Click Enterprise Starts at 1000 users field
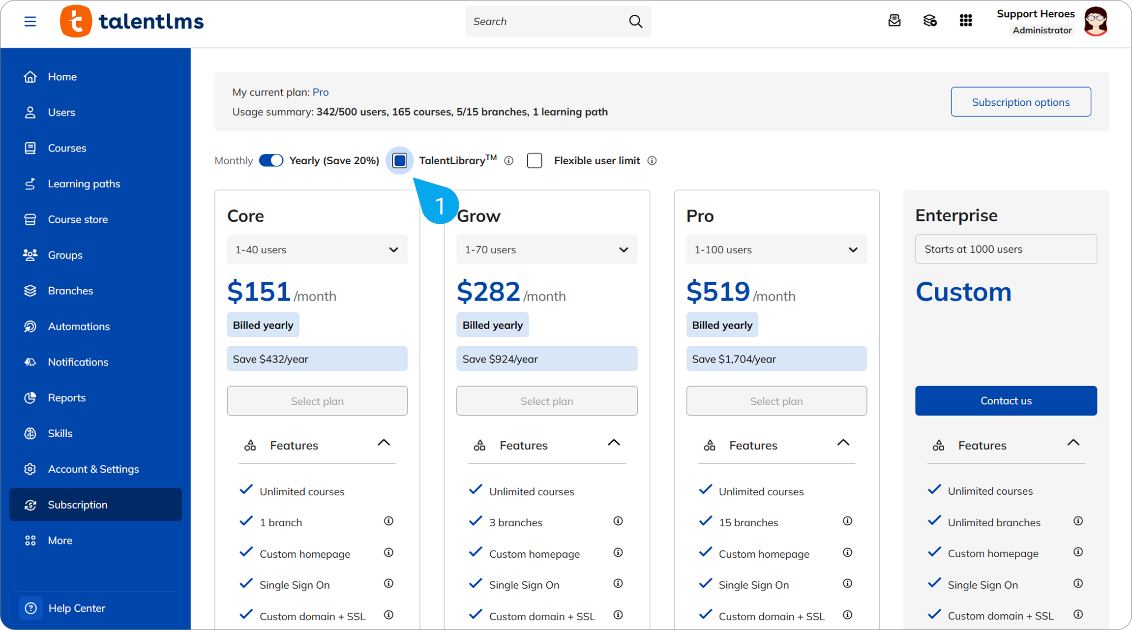1132x630 pixels. coord(1006,249)
